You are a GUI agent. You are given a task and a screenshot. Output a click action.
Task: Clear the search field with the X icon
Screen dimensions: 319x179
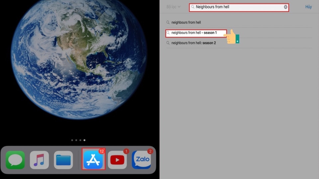coord(286,7)
